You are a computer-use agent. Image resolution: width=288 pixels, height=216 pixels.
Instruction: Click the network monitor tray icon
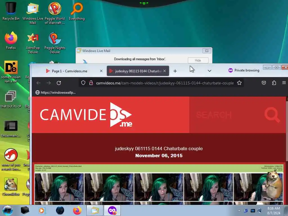click(x=253, y=211)
